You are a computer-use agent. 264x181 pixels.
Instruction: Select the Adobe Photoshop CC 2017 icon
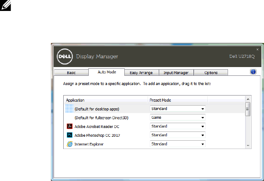(69, 135)
